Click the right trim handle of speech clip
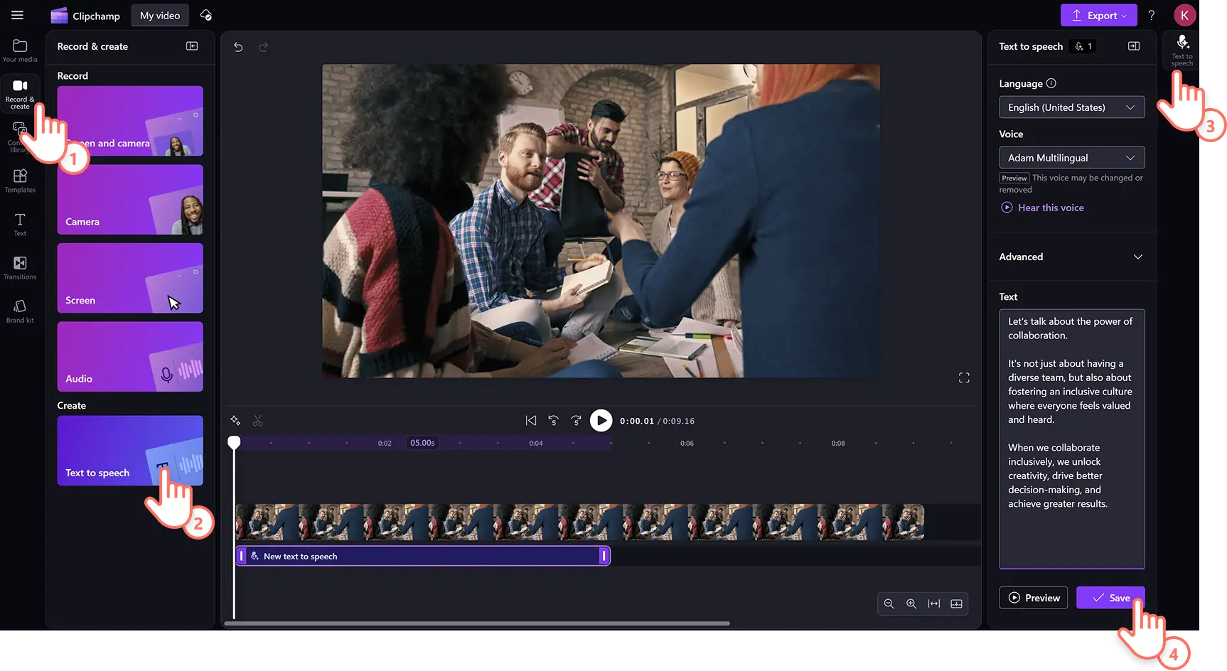The width and height of the screenshot is (1227, 671). pos(604,556)
